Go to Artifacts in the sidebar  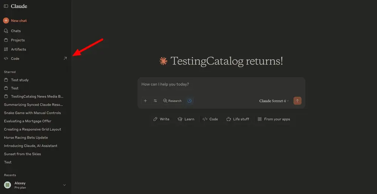(18, 49)
